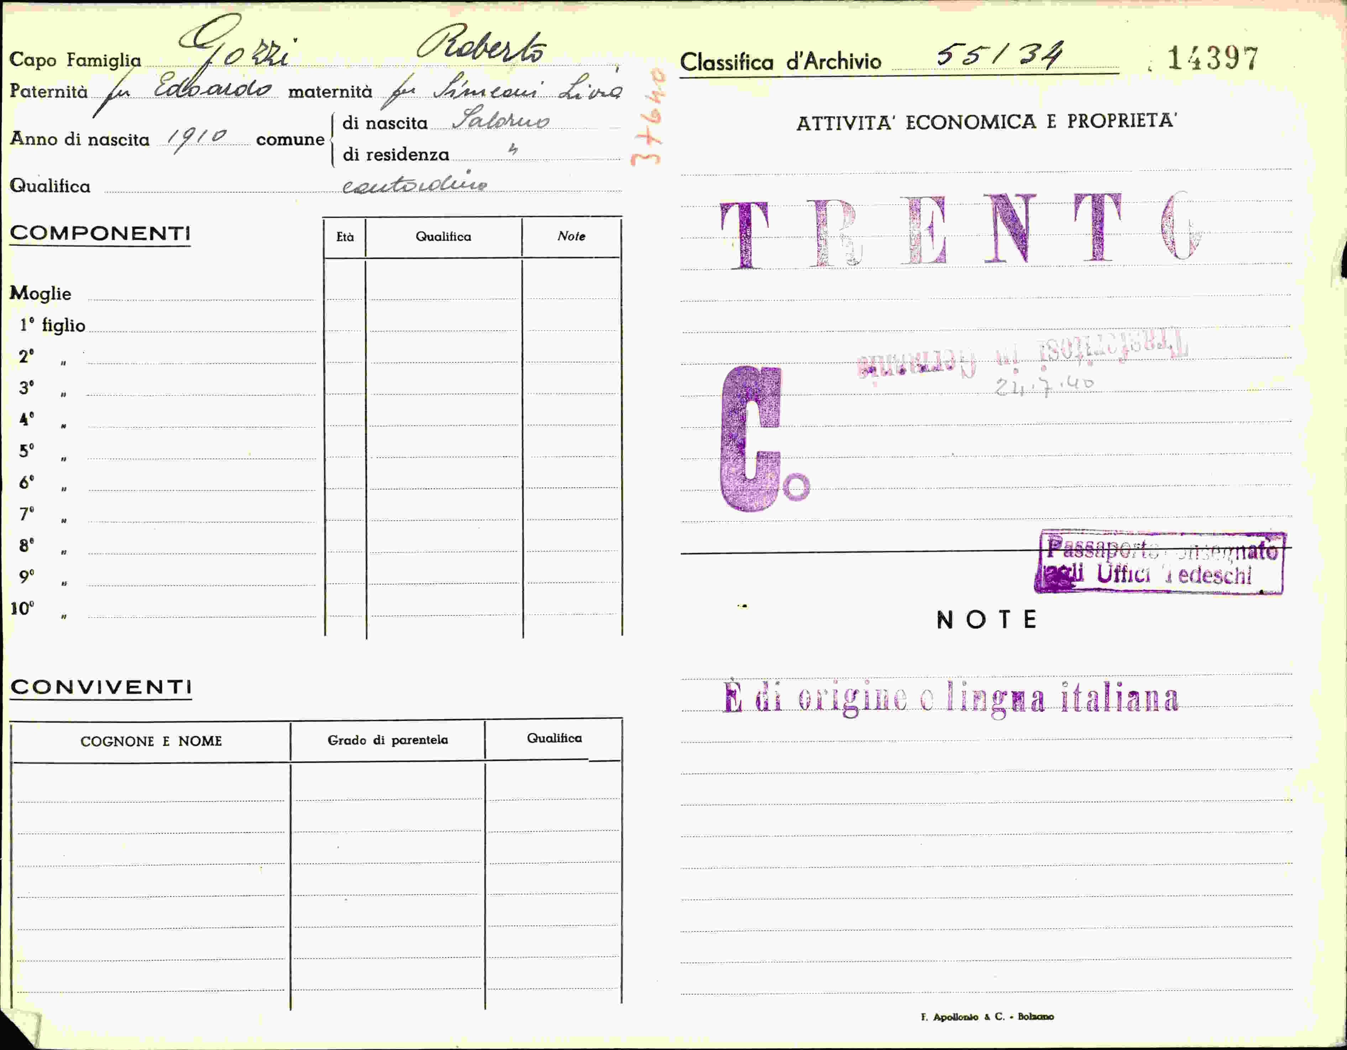The image size is (1347, 1050).
Task: Click the 'NOTE' heading on the right
Action: coord(987,620)
